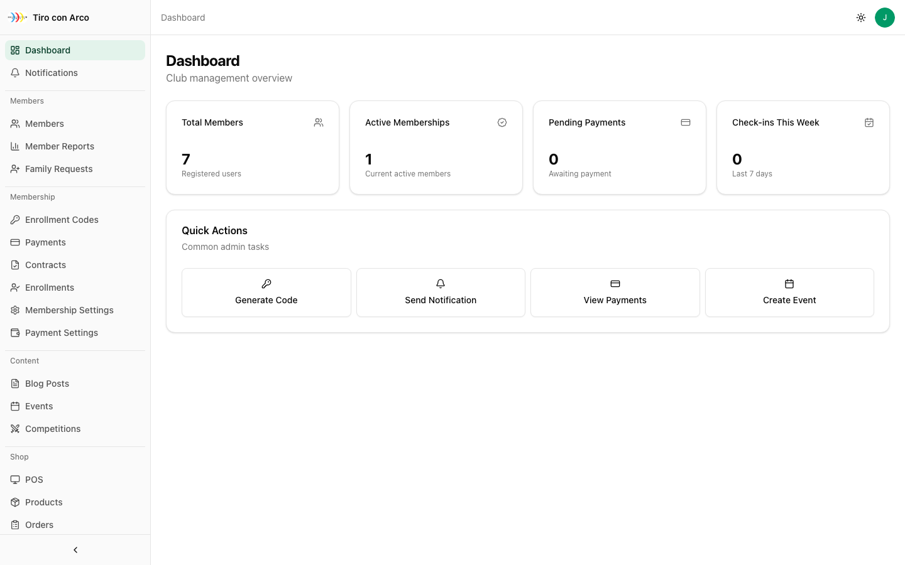Click the Generate Code quick action
This screenshot has height=565, width=905.
266,293
